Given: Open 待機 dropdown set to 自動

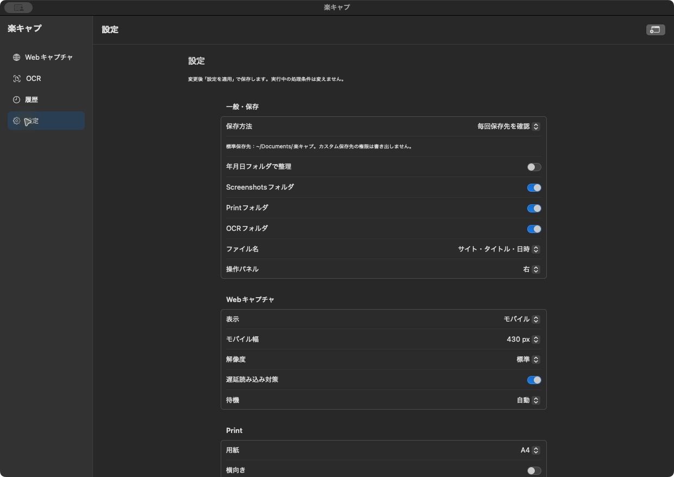Looking at the screenshot, I should coord(528,400).
